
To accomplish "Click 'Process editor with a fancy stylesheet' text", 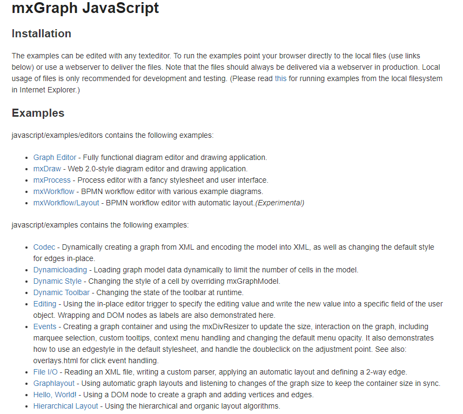I will click(173, 180).
